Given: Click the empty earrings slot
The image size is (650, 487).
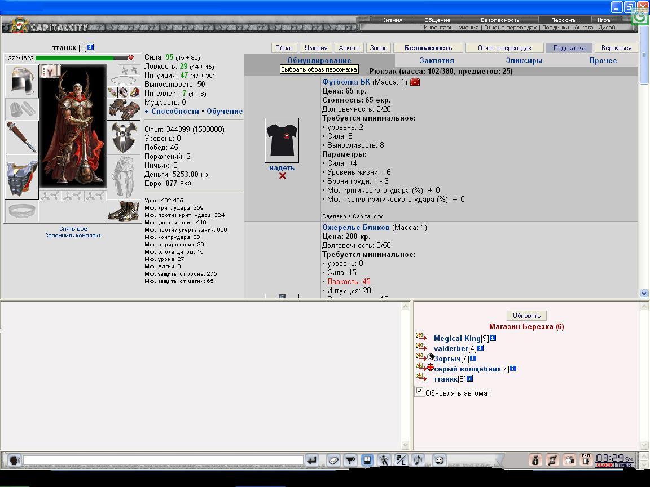Looking at the screenshot, I should coord(129,70).
